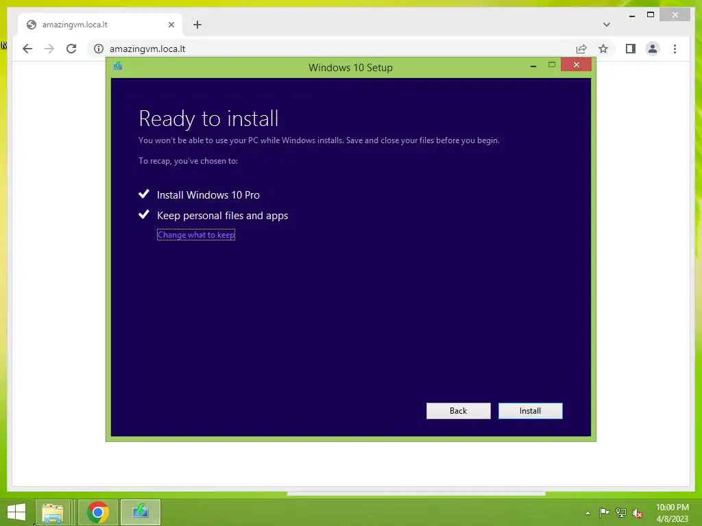
Task: Minimize the Chrome browser window
Action: click(x=631, y=15)
